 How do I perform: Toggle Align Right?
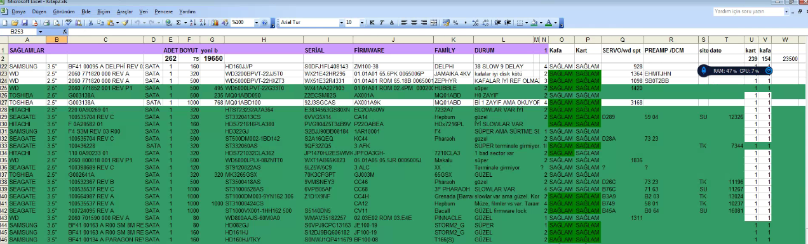tap(424, 22)
